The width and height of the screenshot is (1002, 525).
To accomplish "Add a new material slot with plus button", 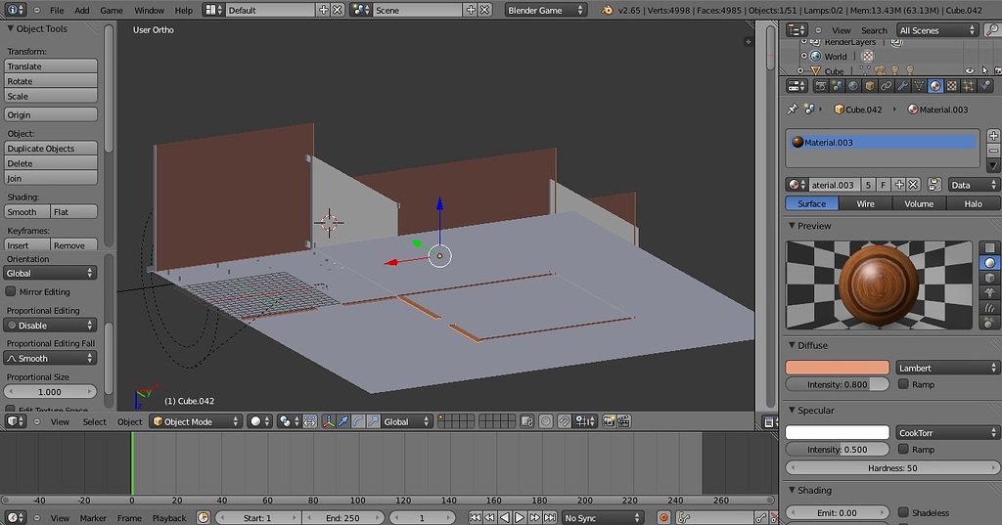I will click(993, 135).
